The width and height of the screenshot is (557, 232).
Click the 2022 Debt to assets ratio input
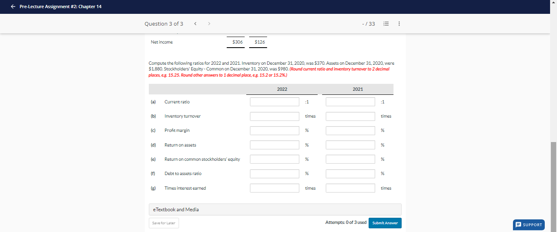[274, 174]
